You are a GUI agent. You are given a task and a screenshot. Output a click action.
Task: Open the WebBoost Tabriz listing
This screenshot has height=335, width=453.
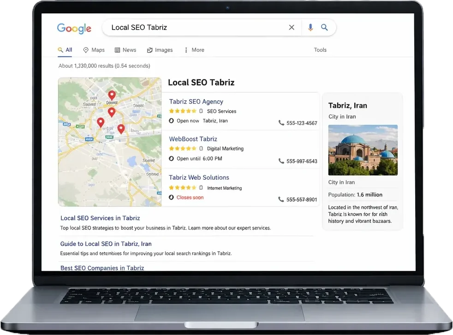point(193,139)
